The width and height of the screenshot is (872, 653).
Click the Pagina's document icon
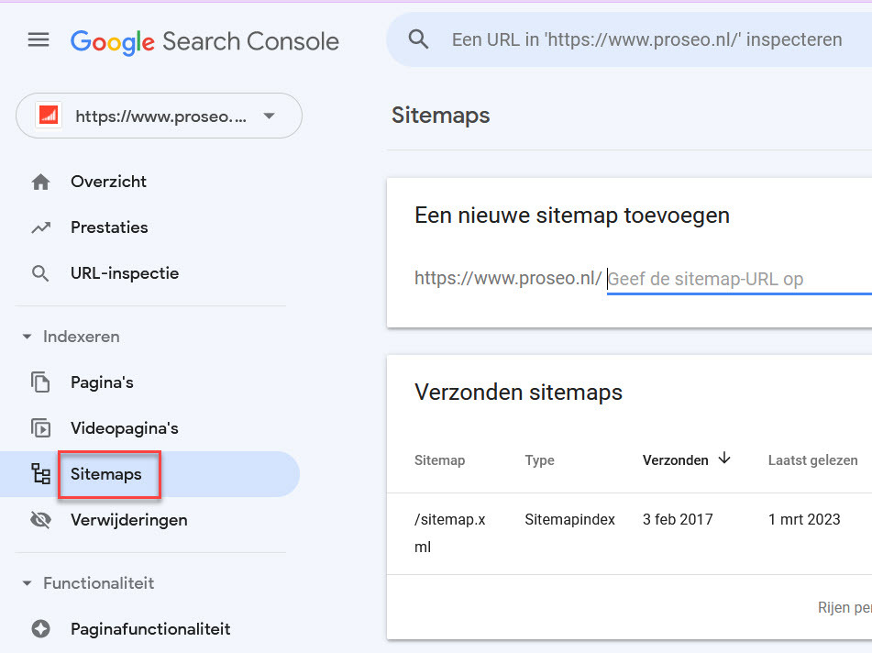tap(40, 382)
